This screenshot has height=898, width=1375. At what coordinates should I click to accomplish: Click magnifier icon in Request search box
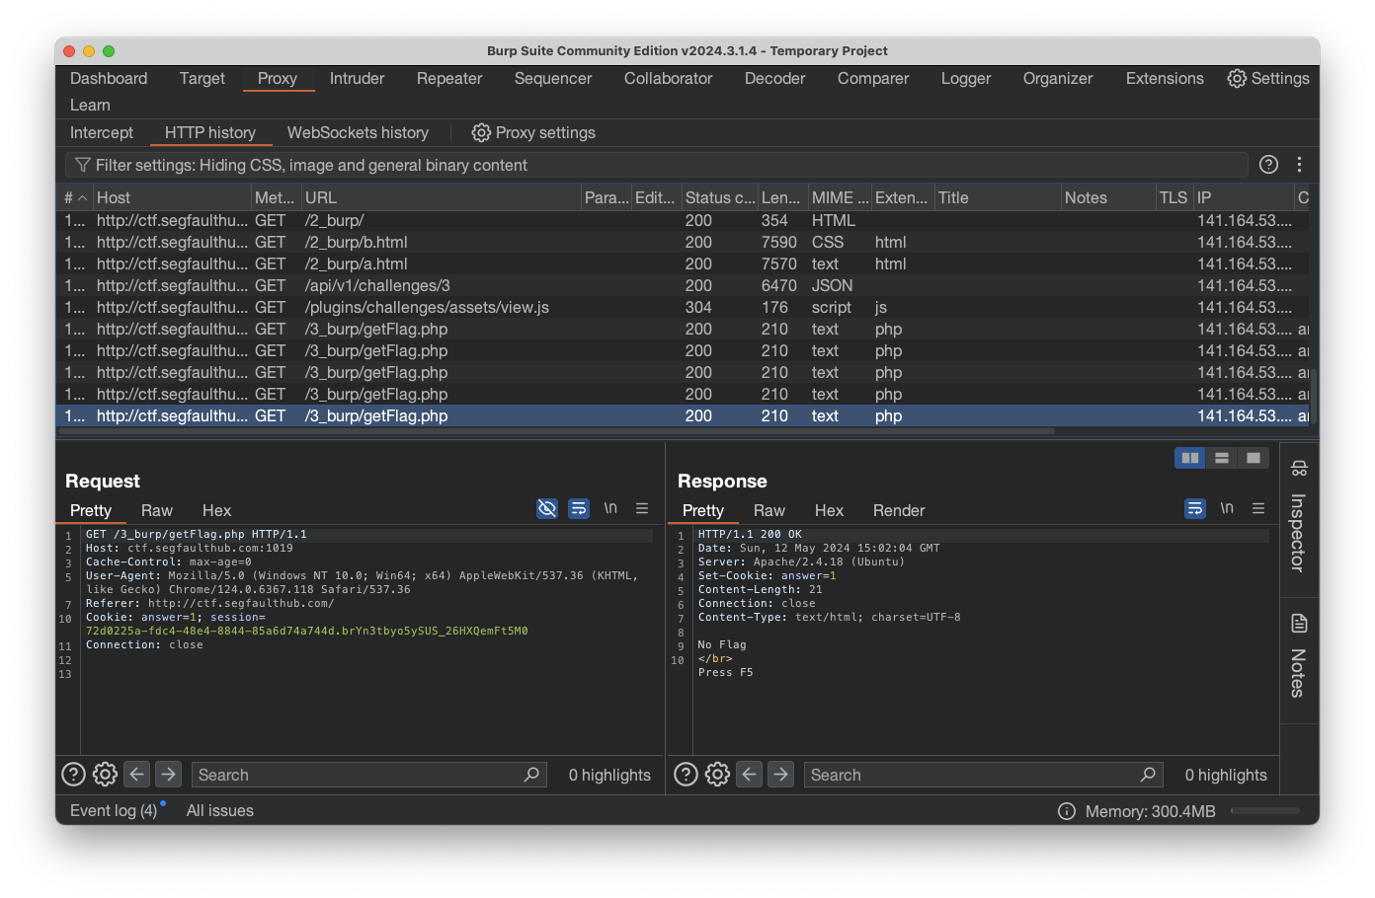tap(531, 775)
